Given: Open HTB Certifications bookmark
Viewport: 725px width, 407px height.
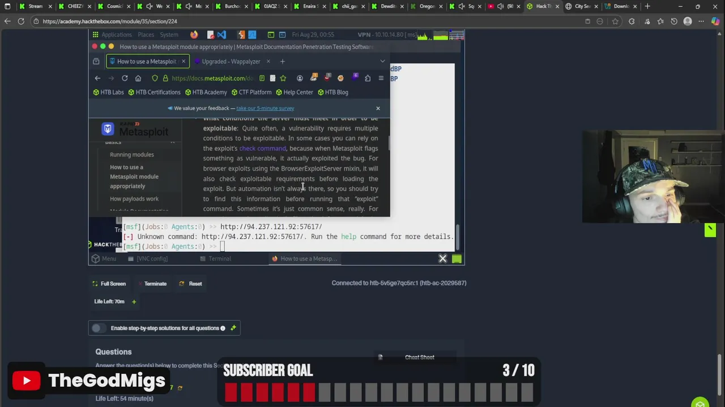Looking at the screenshot, I should point(154,92).
